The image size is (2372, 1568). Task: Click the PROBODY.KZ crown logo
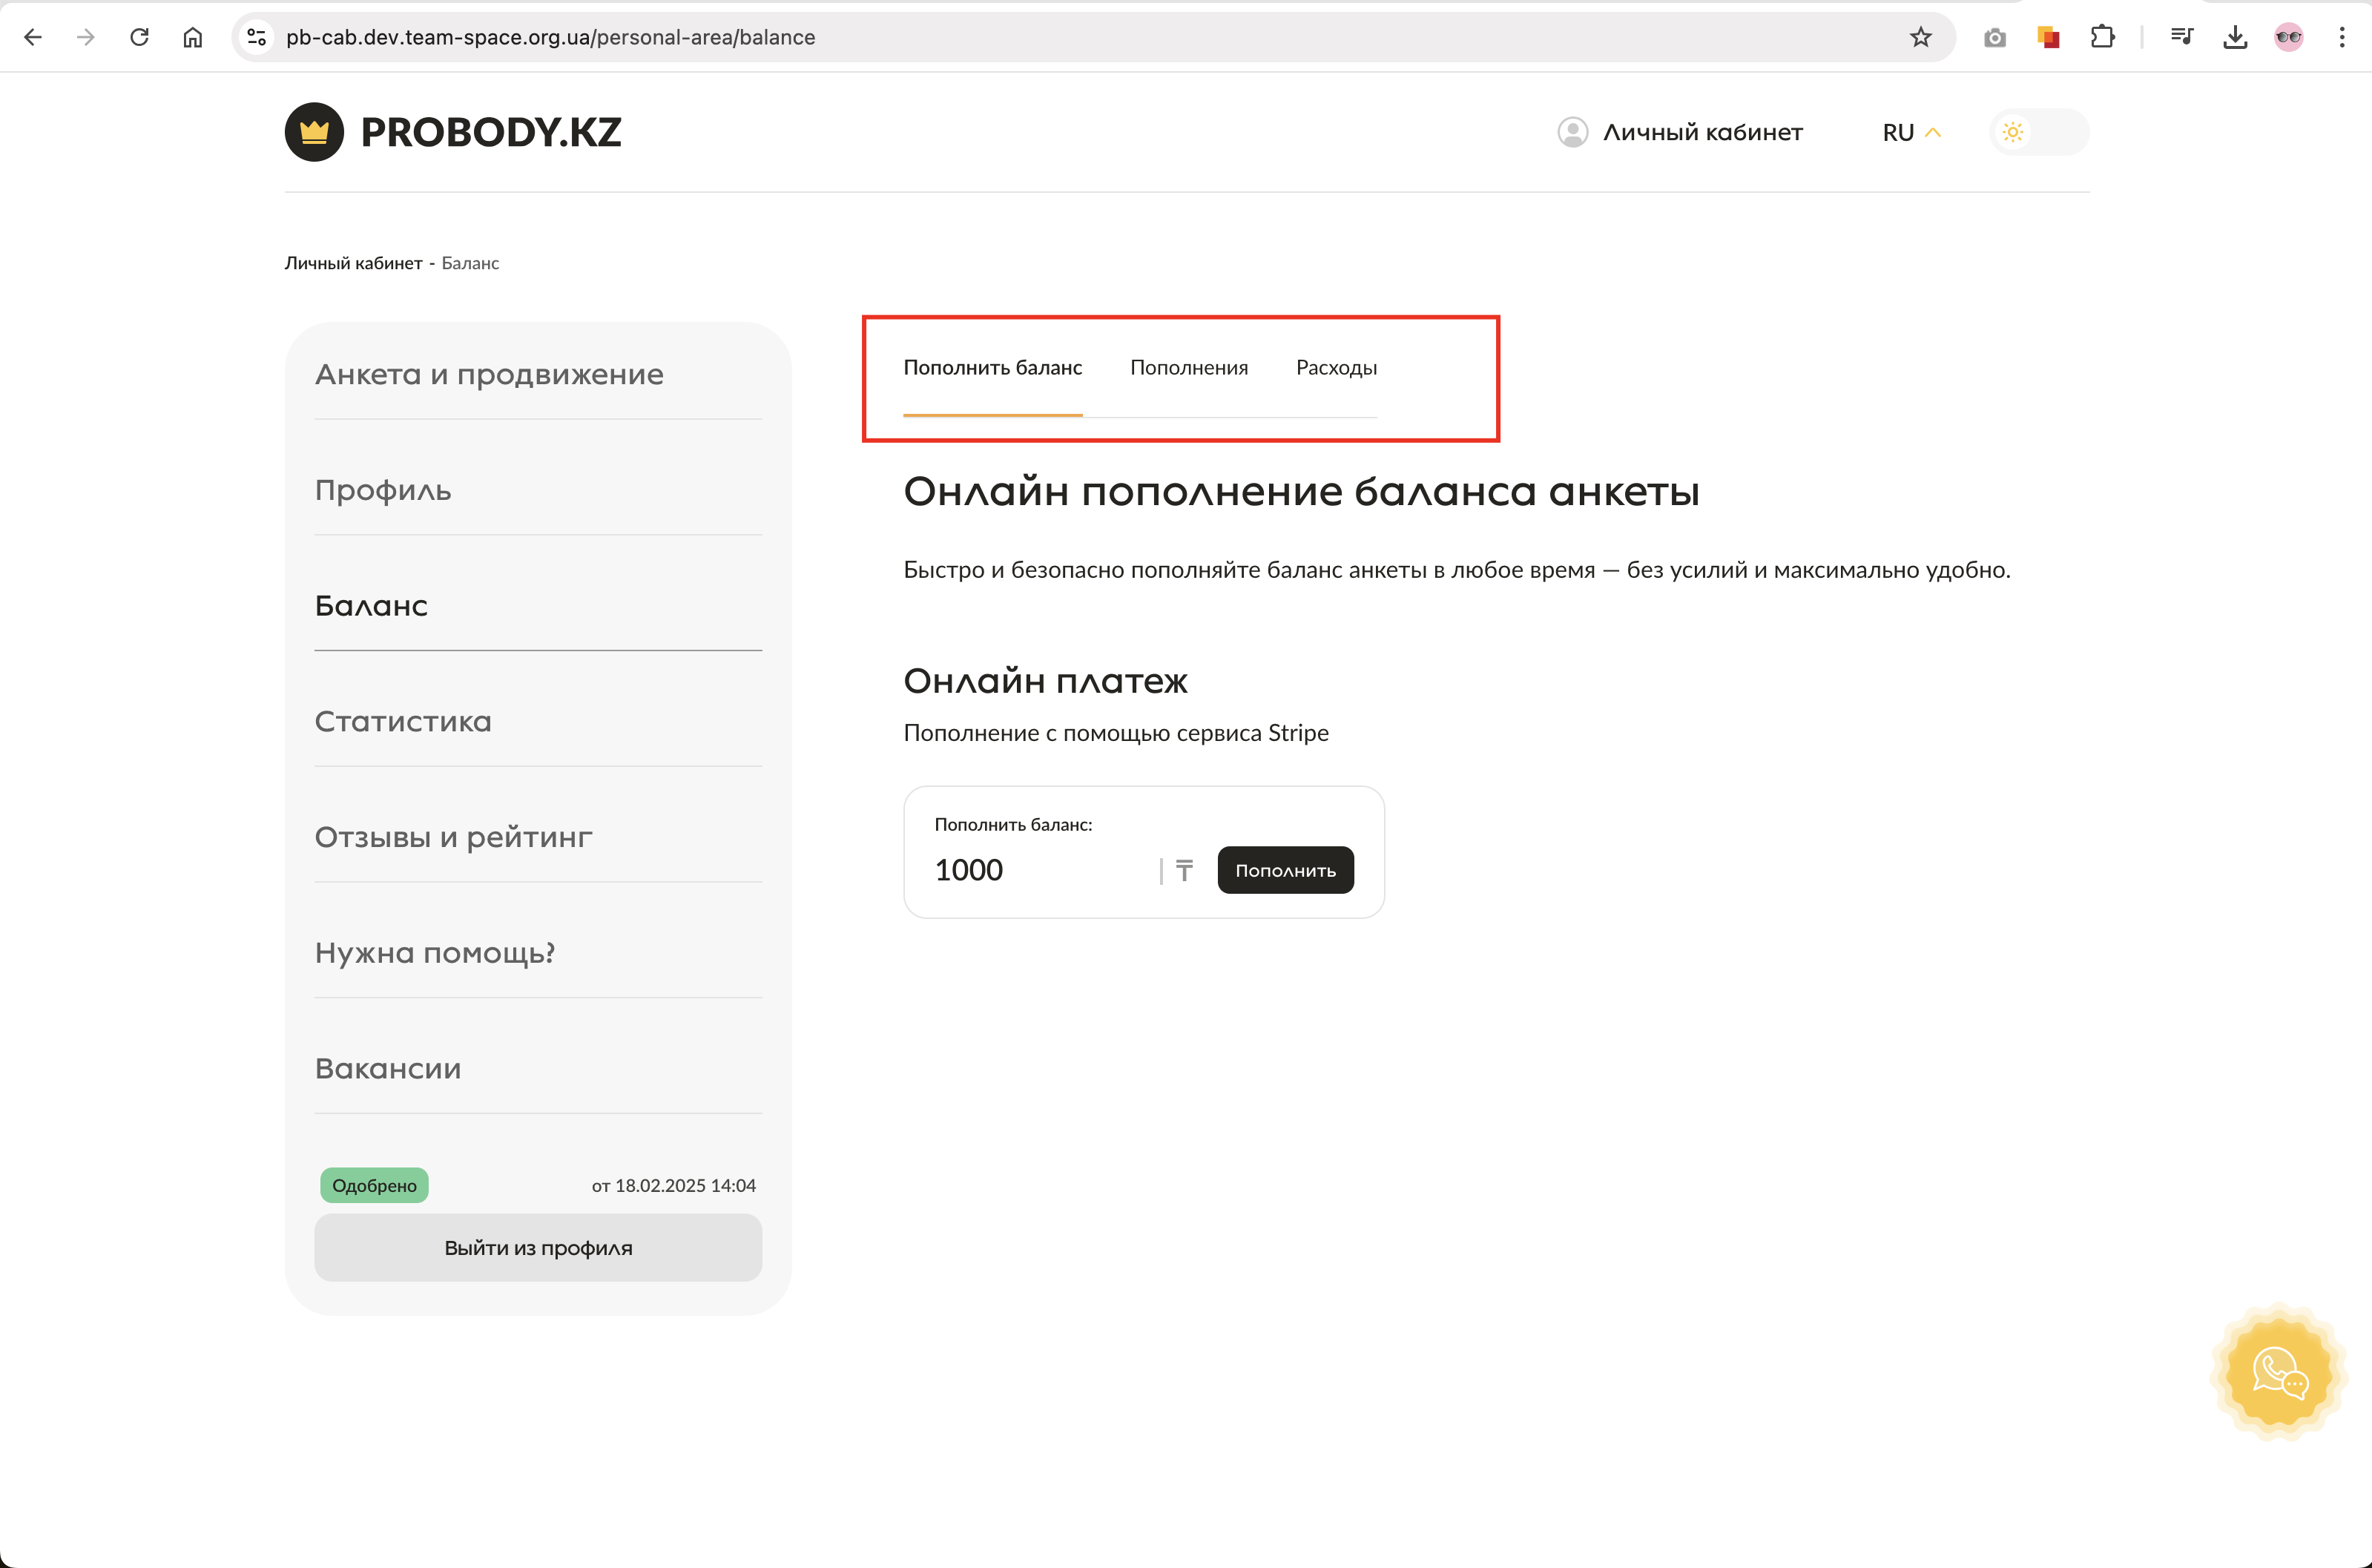[x=314, y=132]
